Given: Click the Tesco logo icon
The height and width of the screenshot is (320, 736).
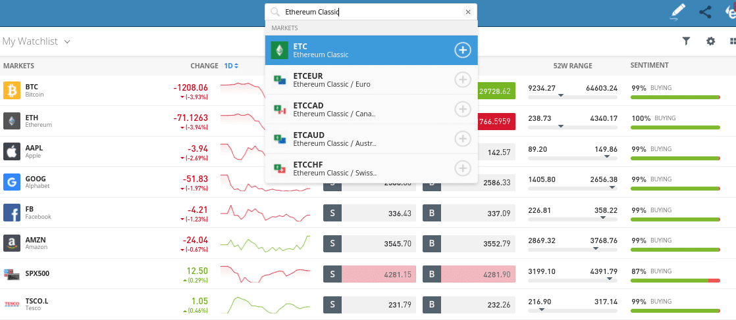Looking at the screenshot, I should 12,304.
